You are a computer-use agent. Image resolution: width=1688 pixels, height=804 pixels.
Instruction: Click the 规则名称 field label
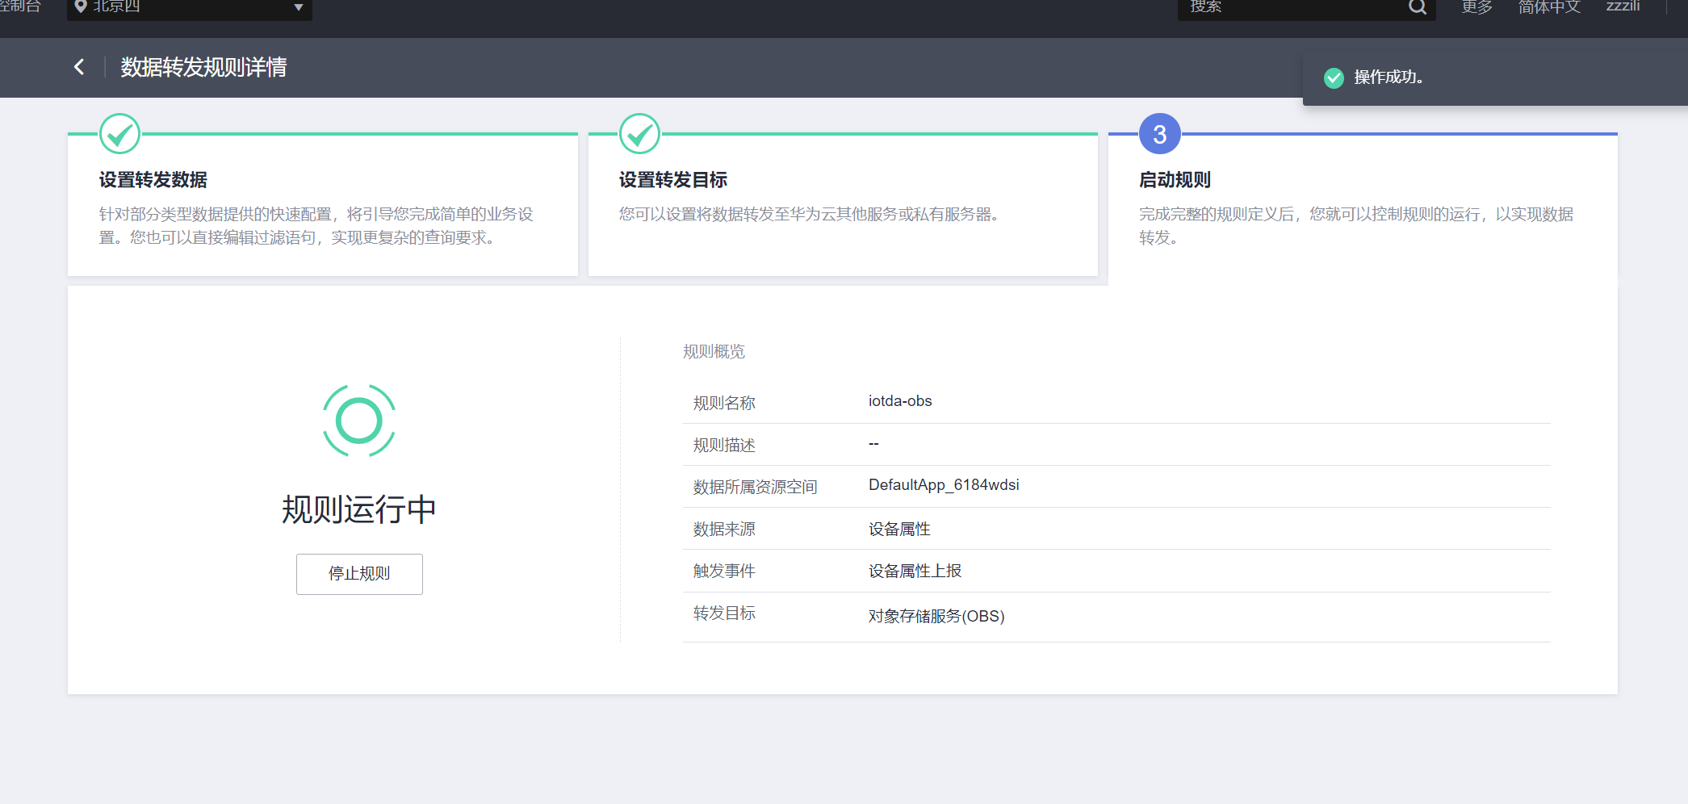[x=724, y=403]
